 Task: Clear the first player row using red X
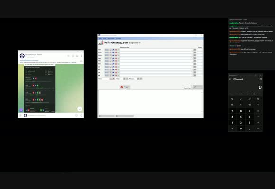[x=116, y=50]
